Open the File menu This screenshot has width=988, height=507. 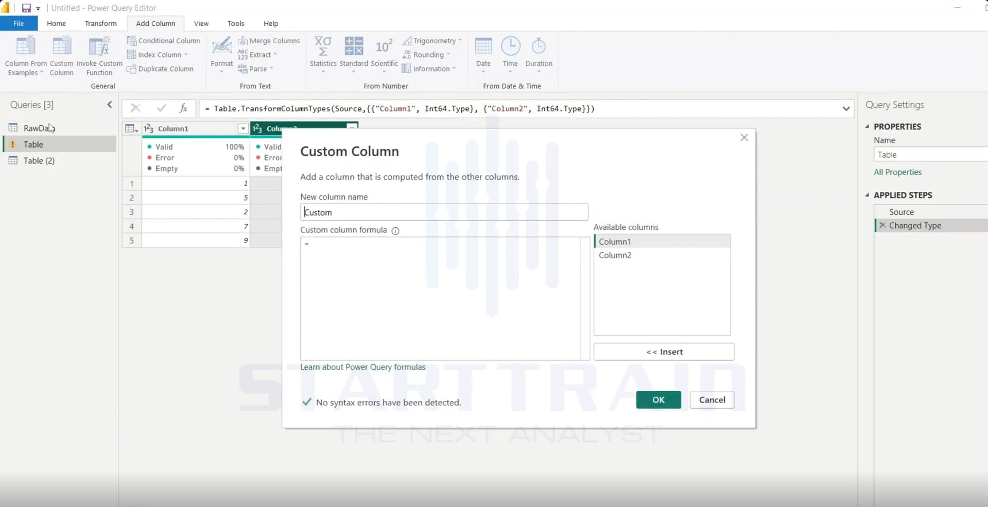[19, 24]
